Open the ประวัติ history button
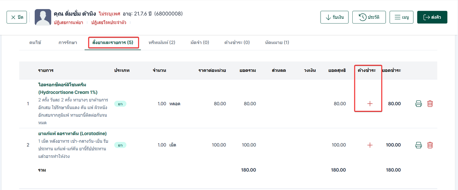The height and width of the screenshot is (190, 458). tap(369, 17)
